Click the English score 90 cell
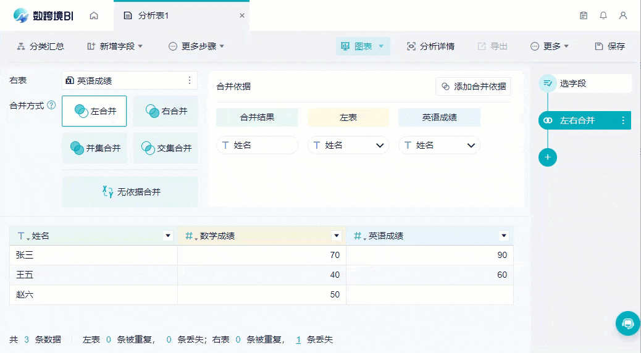The width and height of the screenshot is (641, 353). (430, 255)
